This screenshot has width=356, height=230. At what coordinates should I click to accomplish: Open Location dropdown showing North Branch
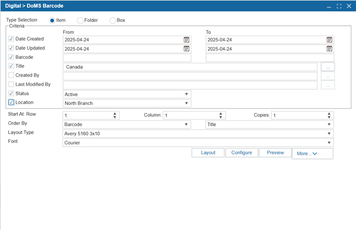coord(127,103)
